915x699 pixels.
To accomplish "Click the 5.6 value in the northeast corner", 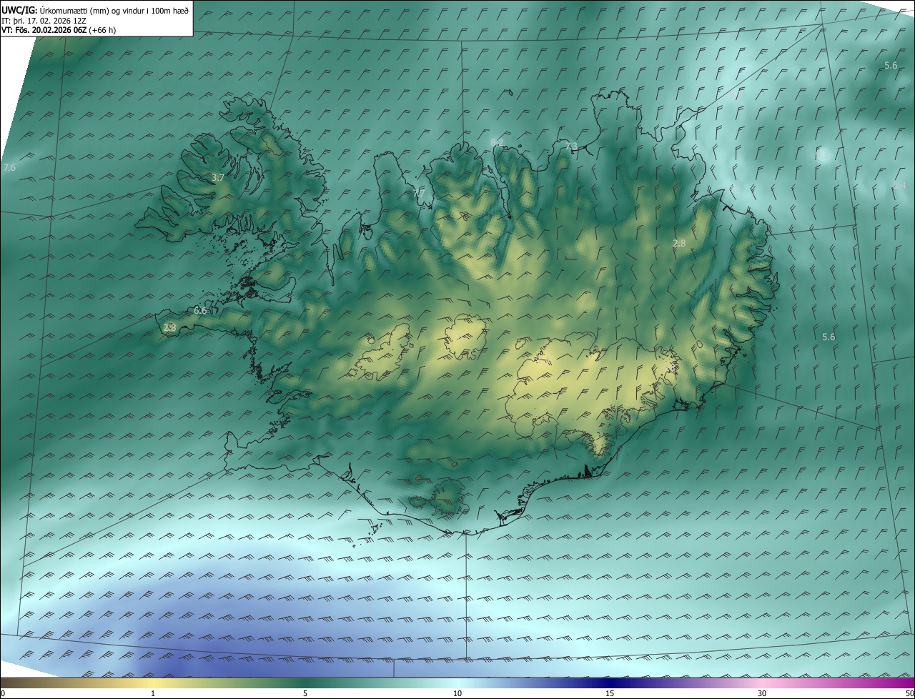I will pos(891,66).
